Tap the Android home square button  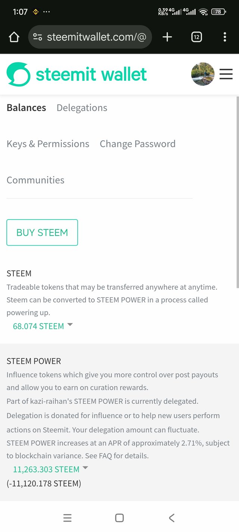[119, 518]
